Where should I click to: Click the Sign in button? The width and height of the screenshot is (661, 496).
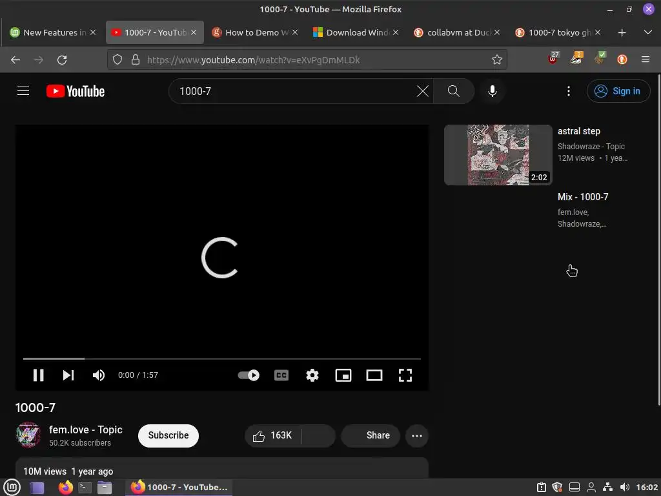tap(618, 91)
